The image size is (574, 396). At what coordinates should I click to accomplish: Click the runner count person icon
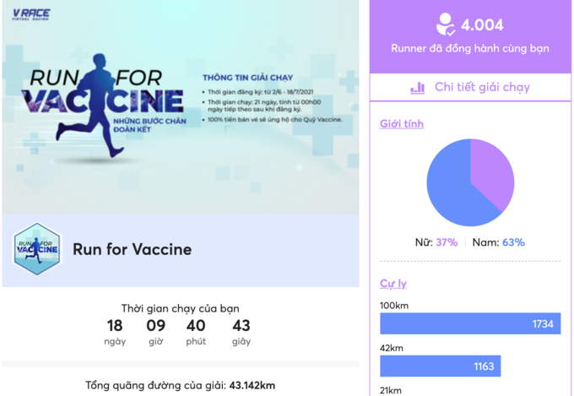click(445, 24)
